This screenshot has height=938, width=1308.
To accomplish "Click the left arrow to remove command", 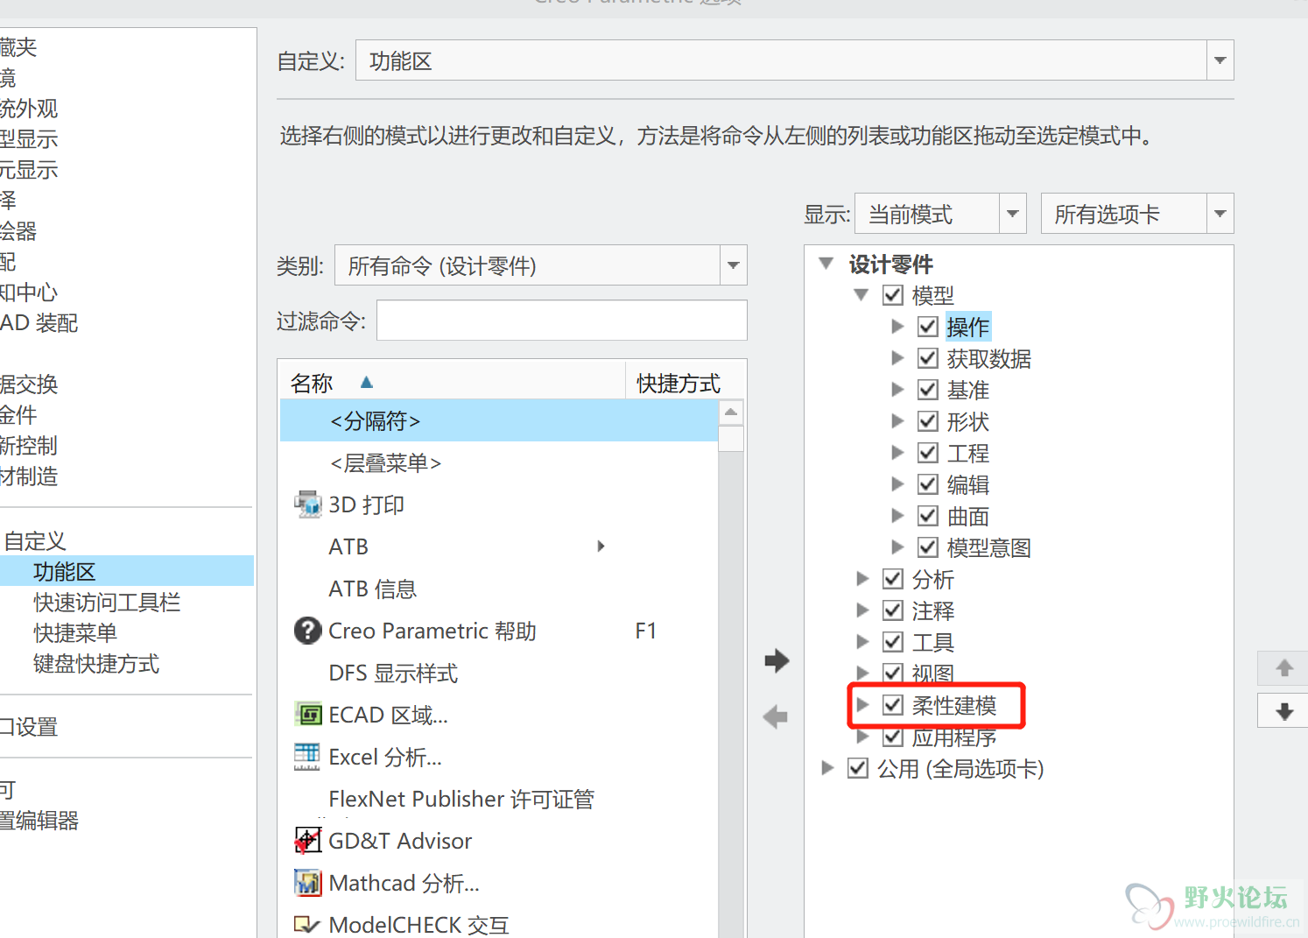I will pyautogui.click(x=776, y=717).
